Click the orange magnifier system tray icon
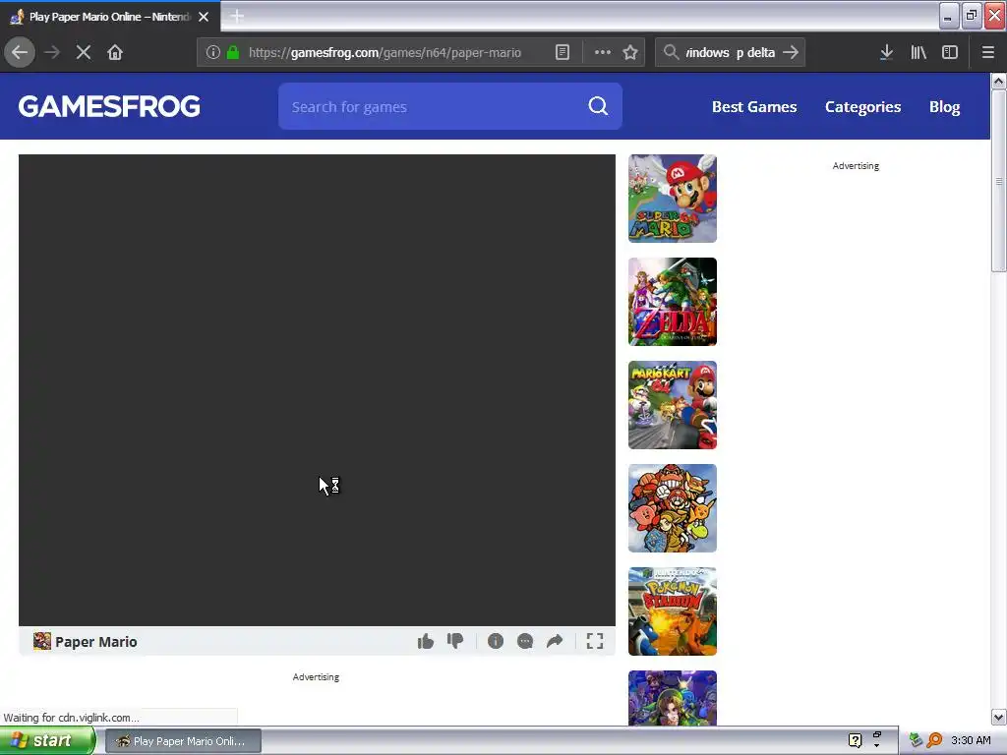This screenshot has height=755, width=1007. 934,740
